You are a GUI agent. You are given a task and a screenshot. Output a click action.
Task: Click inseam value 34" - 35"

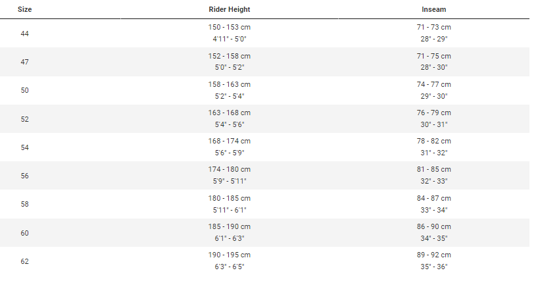433,238
